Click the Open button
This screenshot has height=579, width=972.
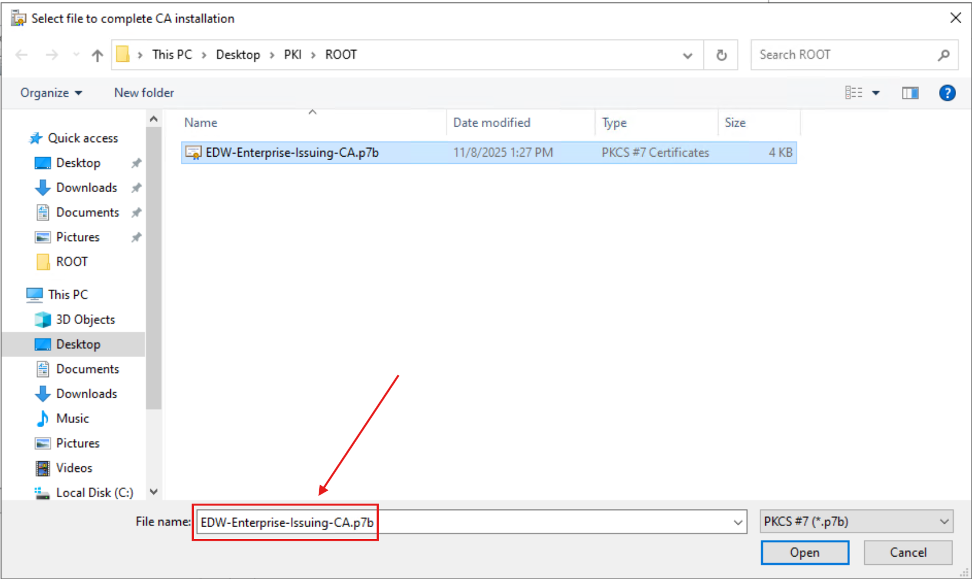pyautogui.click(x=805, y=552)
